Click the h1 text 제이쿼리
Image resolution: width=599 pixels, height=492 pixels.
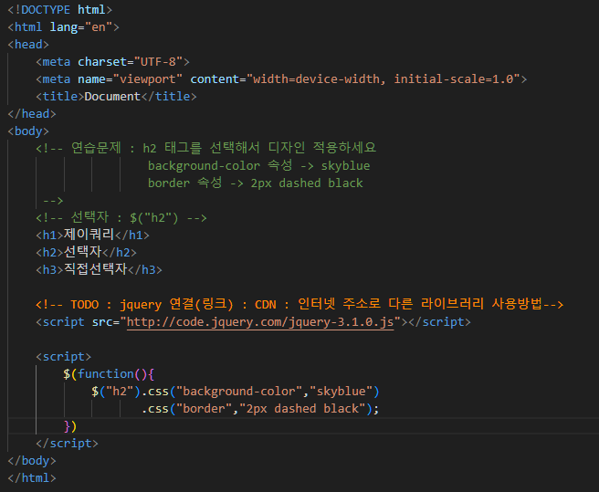click(89, 235)
